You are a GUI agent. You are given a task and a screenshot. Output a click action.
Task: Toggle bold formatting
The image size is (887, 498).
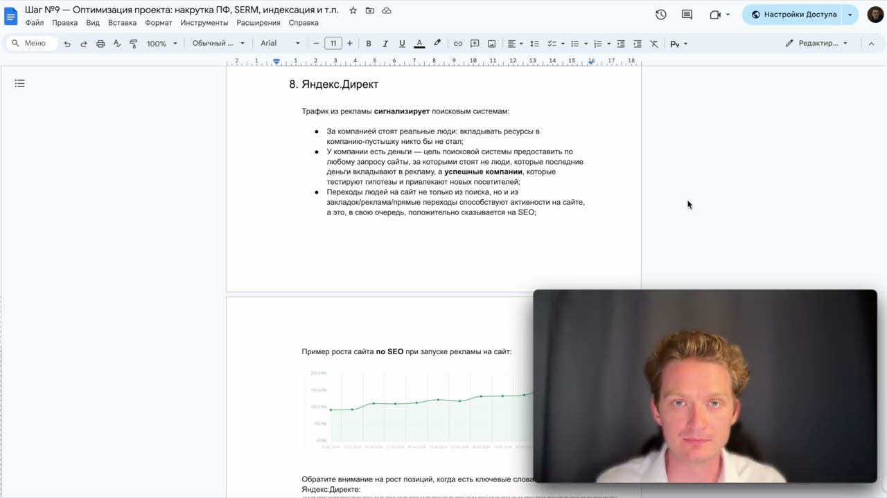369,44
